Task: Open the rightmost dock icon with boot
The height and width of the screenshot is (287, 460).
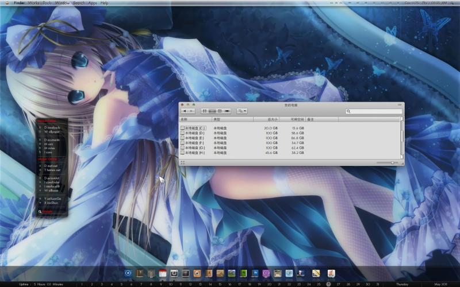Action: [332, 273]
